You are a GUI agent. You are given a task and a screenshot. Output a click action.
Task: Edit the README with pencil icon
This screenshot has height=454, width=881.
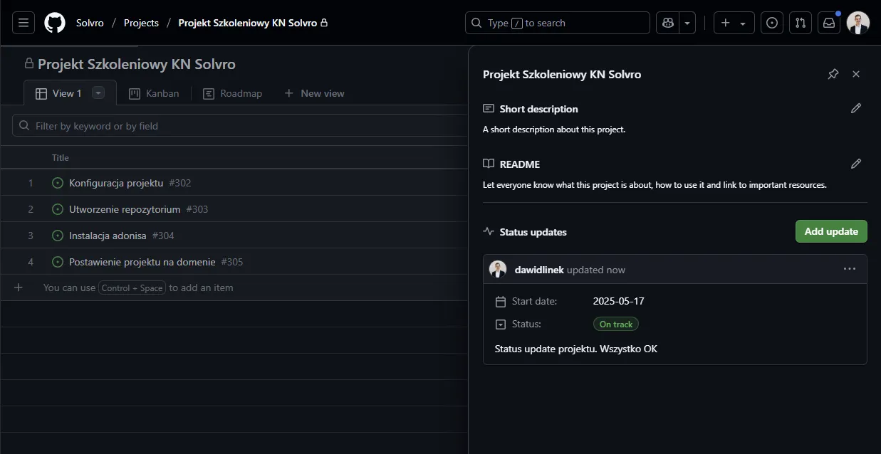click(856, 164)
